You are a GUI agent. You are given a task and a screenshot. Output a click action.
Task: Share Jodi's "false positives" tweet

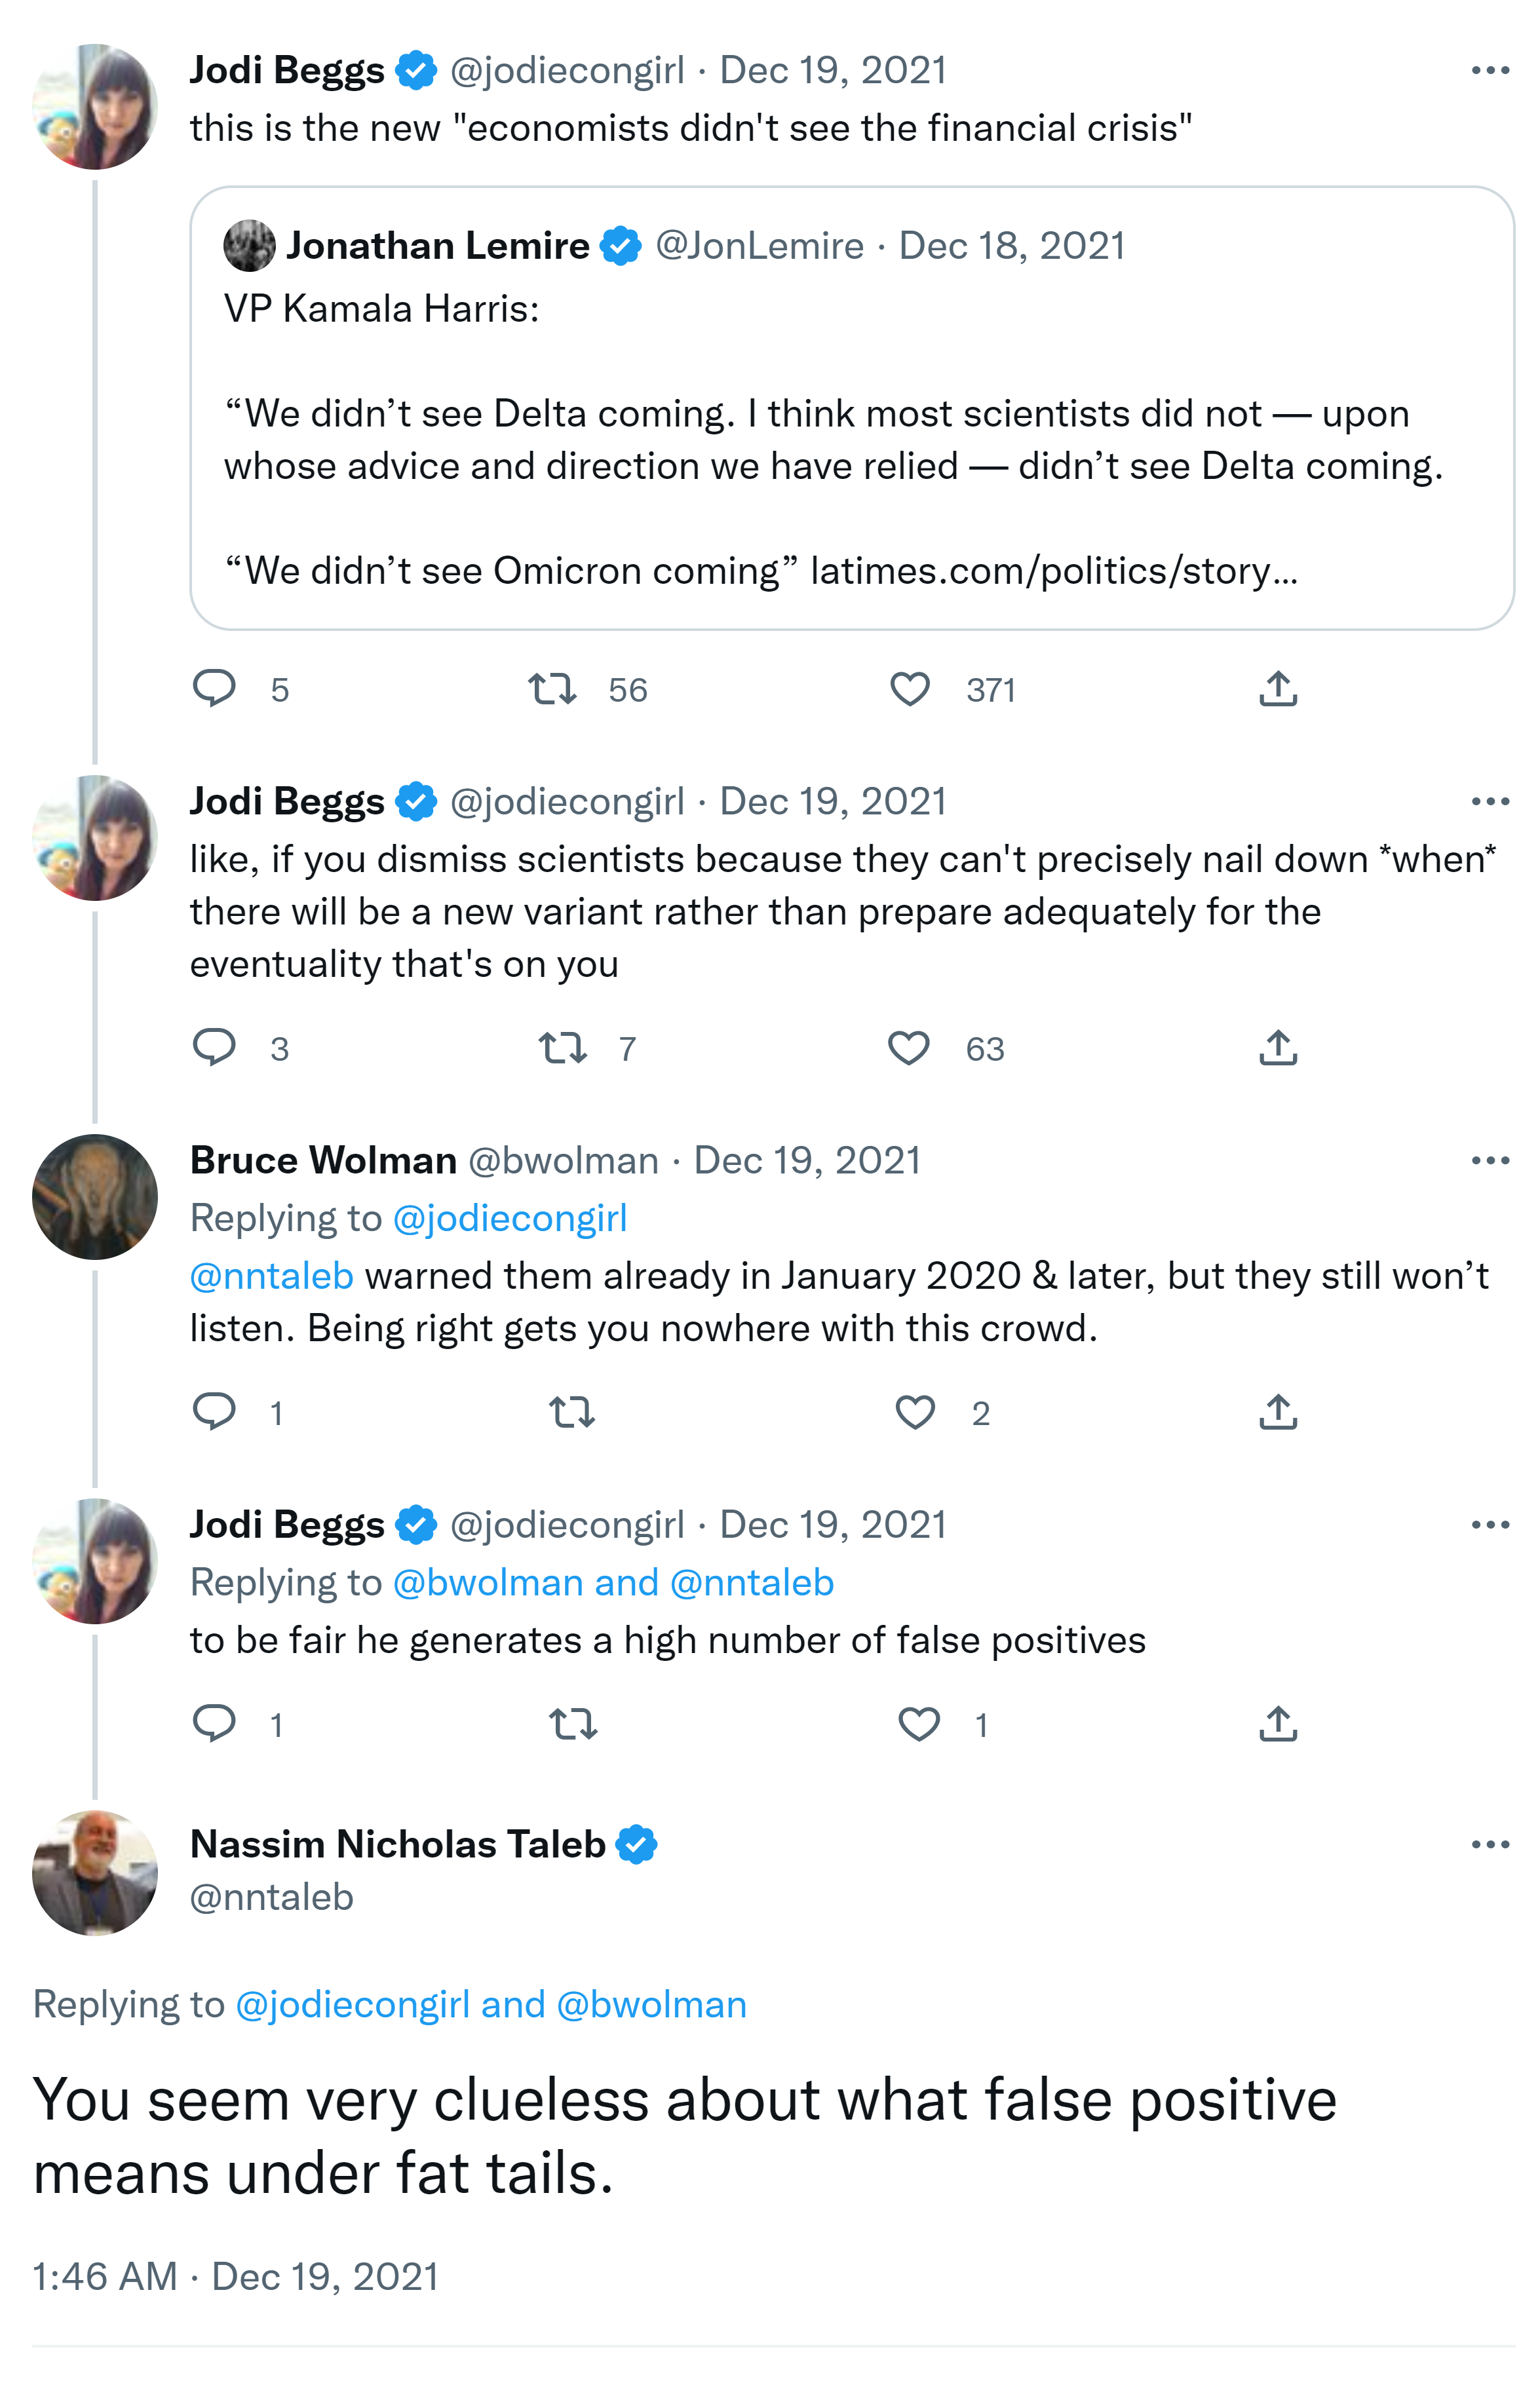[1278, 1723]
